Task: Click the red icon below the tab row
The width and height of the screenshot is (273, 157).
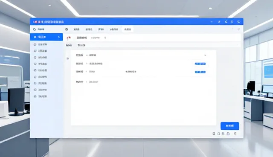Action: pyautogui.click(x=69, y=38)
